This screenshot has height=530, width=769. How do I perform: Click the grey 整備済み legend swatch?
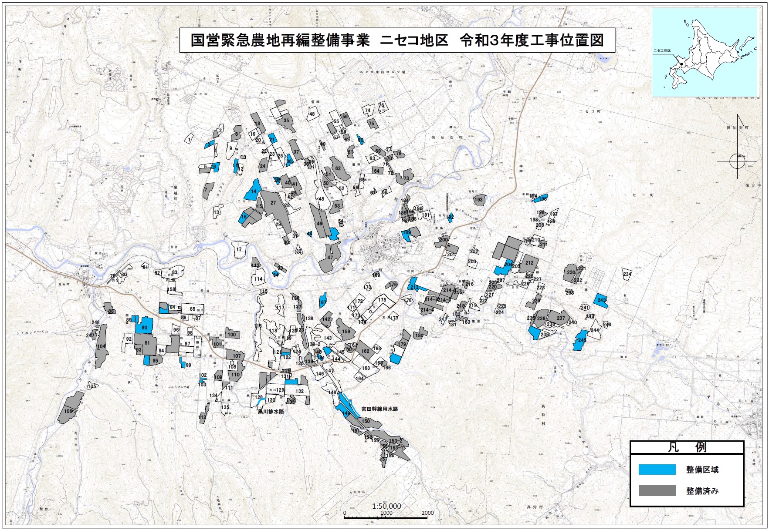pyautogui.click(x=657, y=490)
